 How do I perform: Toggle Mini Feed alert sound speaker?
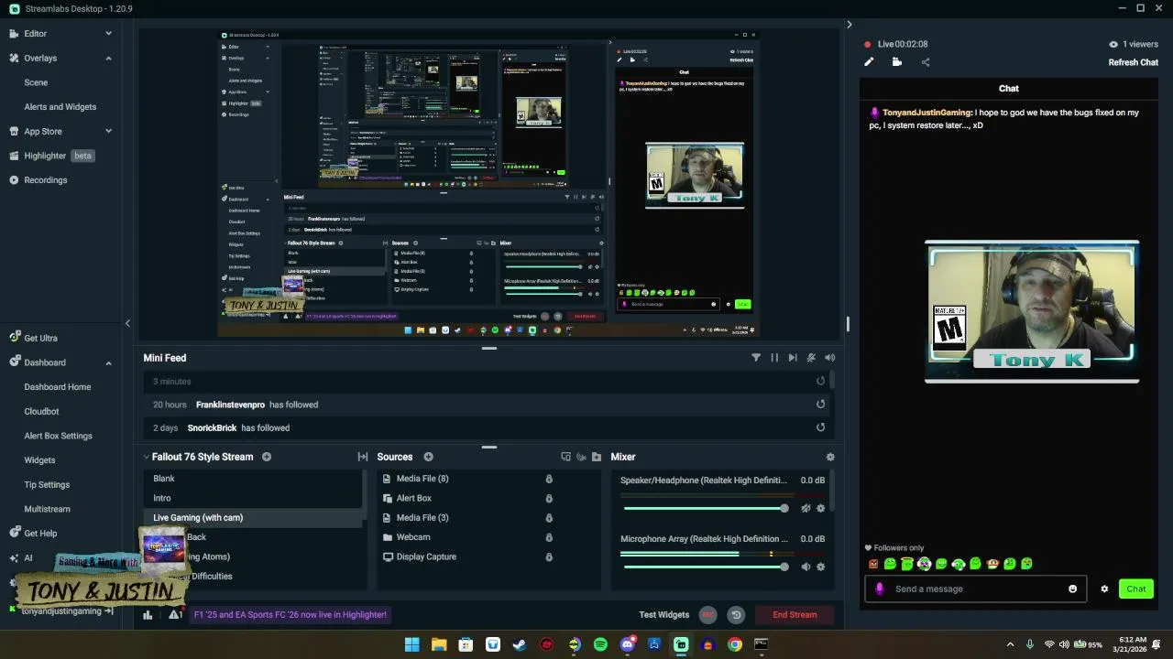830,358
